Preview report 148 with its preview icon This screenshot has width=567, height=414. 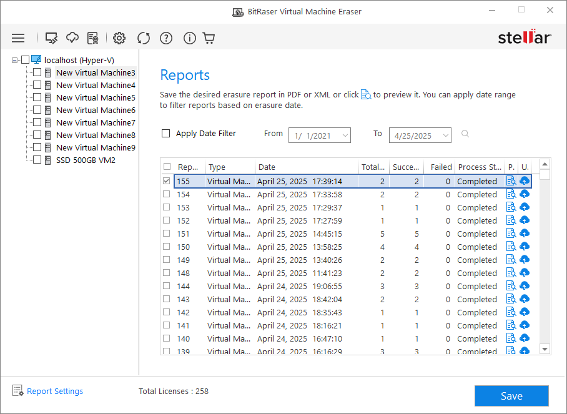511,273
